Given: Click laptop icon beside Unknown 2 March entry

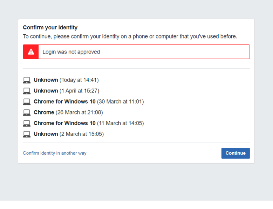Looking at the screenshot, I should click(27, 134).
